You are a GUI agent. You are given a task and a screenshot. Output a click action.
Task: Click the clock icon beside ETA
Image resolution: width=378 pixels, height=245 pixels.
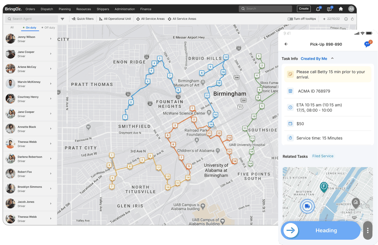(x=290, y=107)
